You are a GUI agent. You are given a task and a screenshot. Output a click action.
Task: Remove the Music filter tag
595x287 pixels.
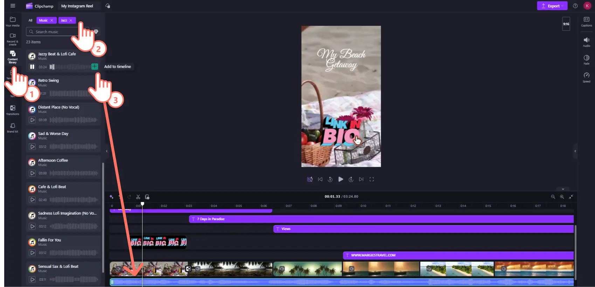(x=52, y=20)
